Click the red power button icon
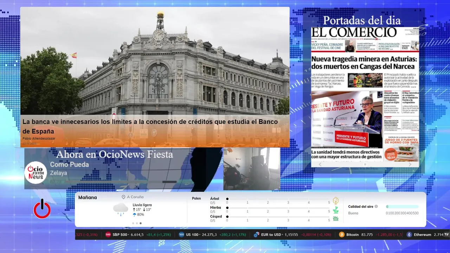Viewport: 450px width, 253px height. (42, 209)
